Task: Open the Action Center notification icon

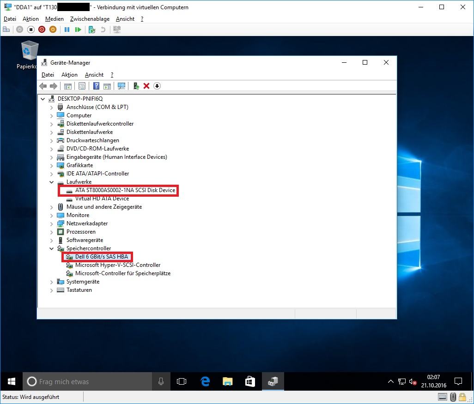Action: click(x=458, y=381)
